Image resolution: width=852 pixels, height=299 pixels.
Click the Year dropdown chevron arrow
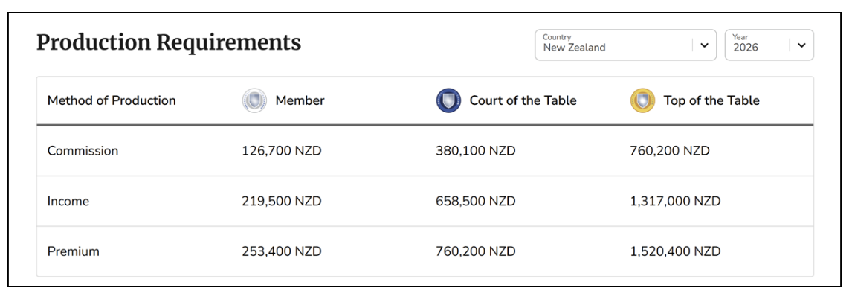point(801,45)
